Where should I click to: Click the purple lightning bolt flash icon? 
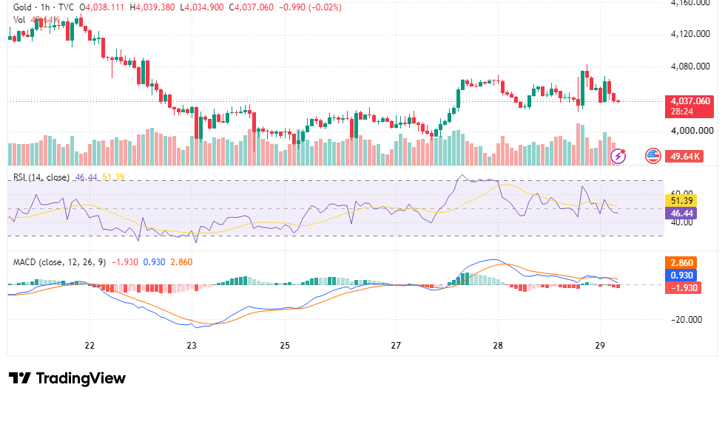point(618,157)
